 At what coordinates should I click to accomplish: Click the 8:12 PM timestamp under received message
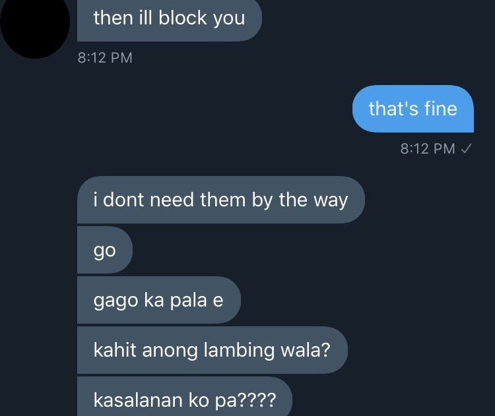(x=105, y=58)
